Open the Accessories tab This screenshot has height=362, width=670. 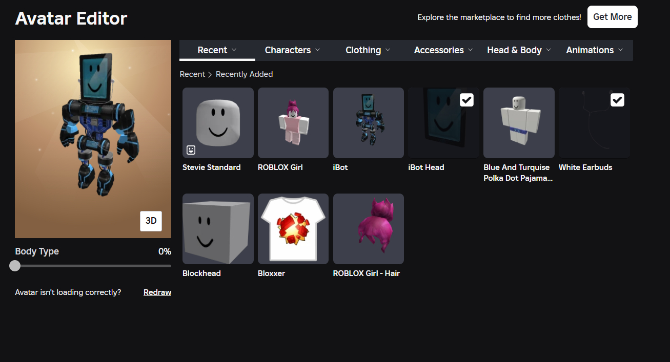point(444,50)
